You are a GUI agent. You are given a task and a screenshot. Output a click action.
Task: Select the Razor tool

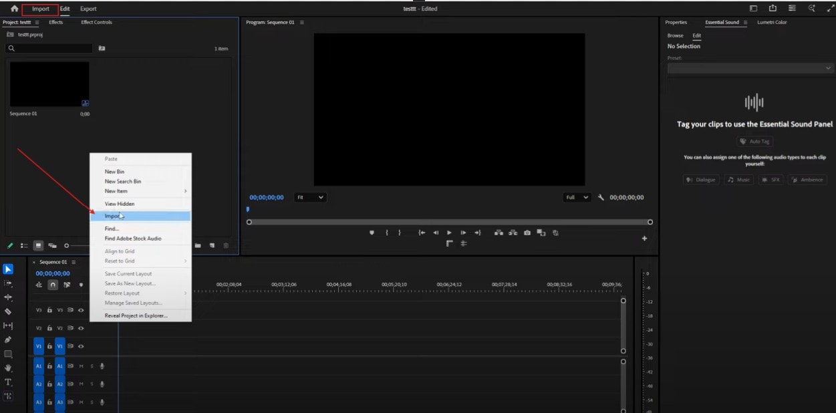click(9, 311)
